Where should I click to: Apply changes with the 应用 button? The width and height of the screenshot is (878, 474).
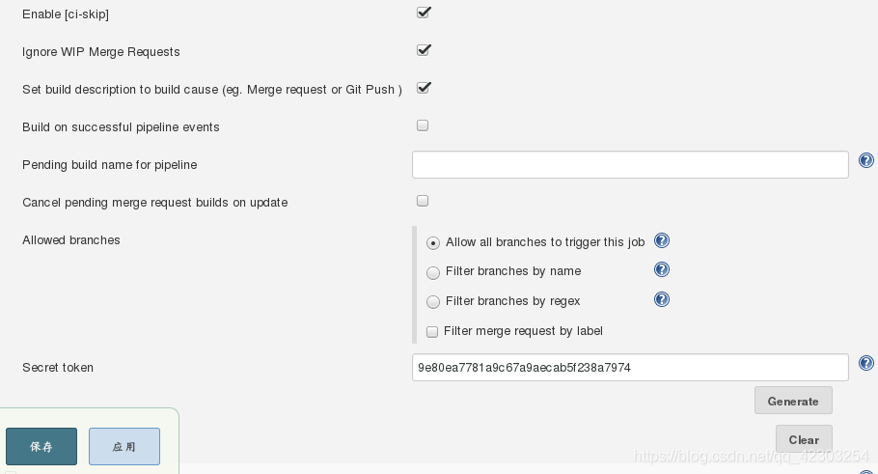point(124,447)
